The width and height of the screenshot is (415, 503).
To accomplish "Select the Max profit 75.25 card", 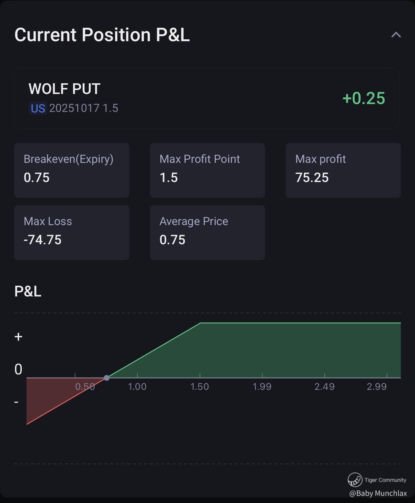I will tap(343, 170).
